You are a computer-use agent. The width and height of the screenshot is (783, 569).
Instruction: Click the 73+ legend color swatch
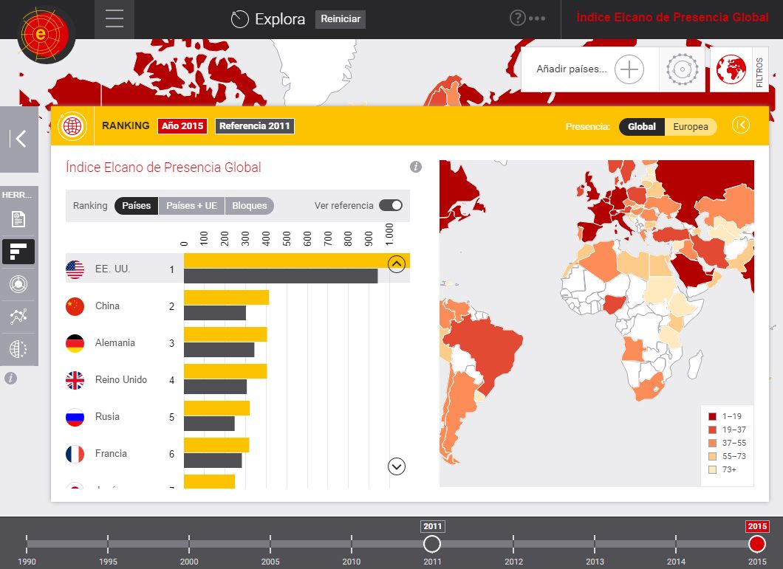713,469
